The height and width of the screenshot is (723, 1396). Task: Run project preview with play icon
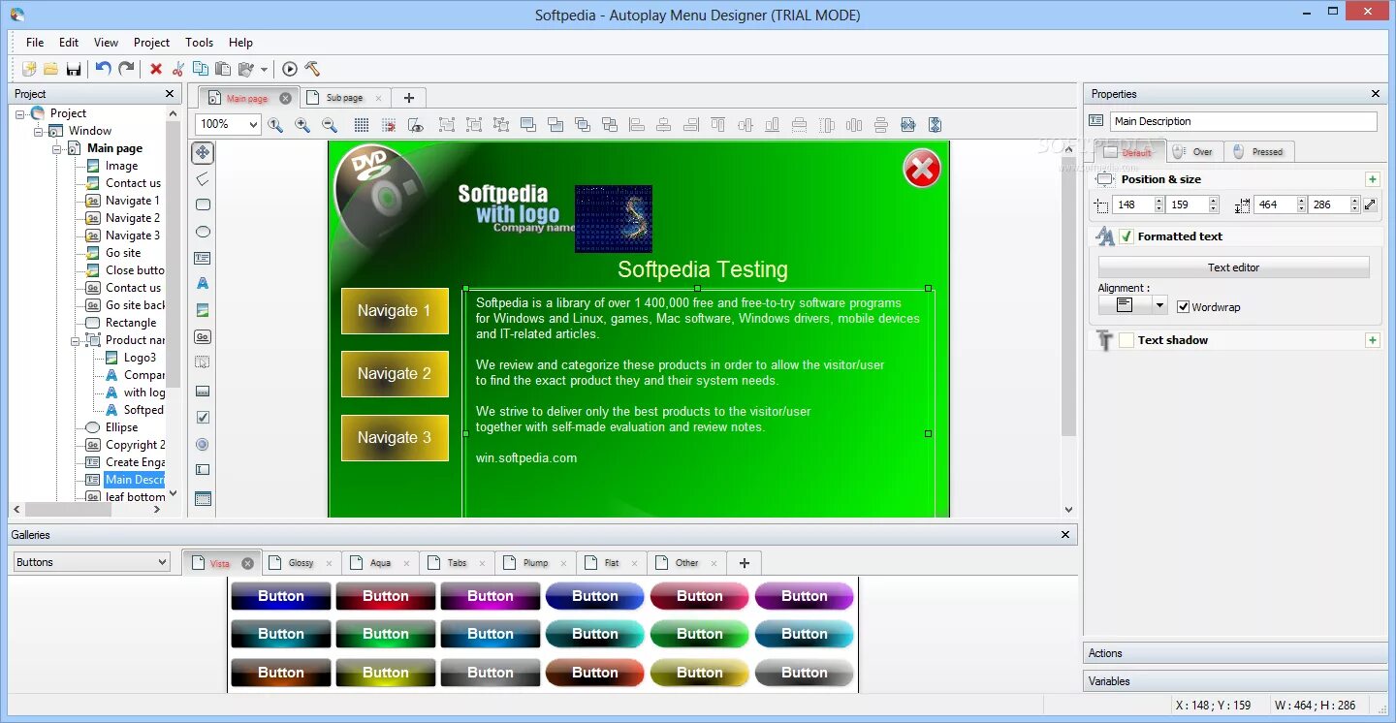[x=290, y=69]
